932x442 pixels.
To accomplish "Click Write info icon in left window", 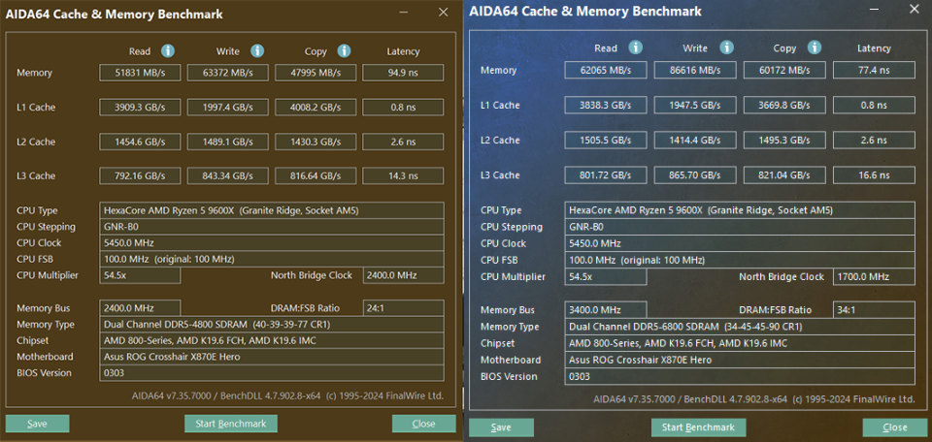I will coord(257,51).
